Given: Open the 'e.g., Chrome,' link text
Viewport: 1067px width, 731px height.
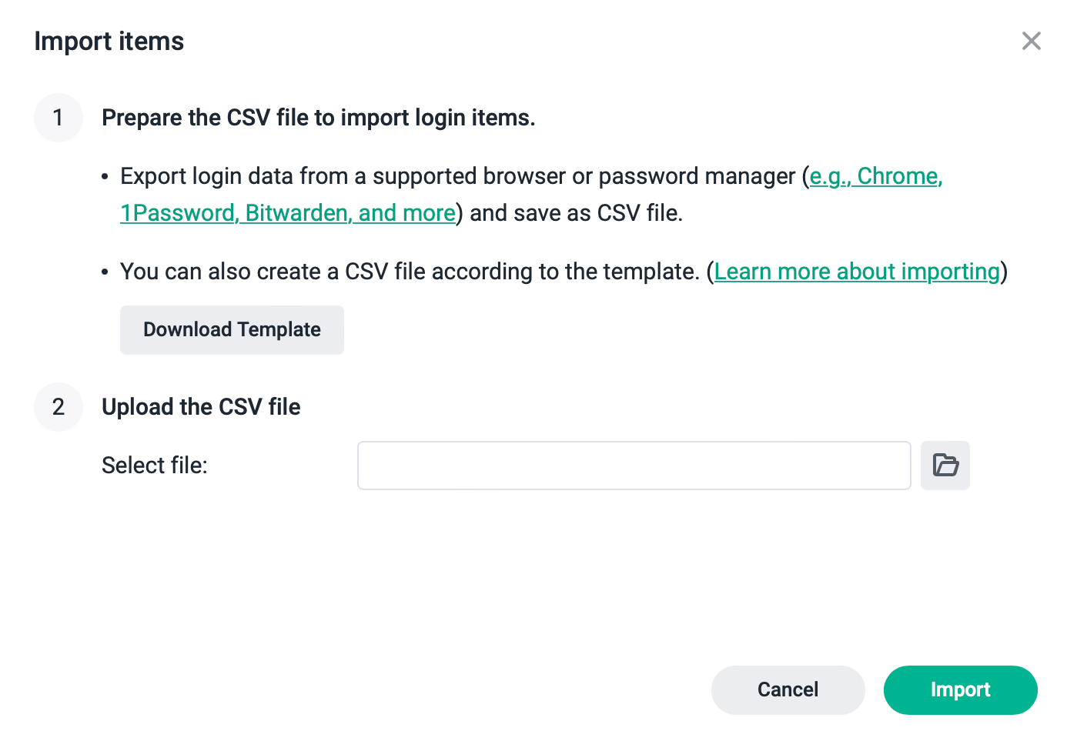Looking at the screenshot, I should pyautogui.click(x=876, y=176).
